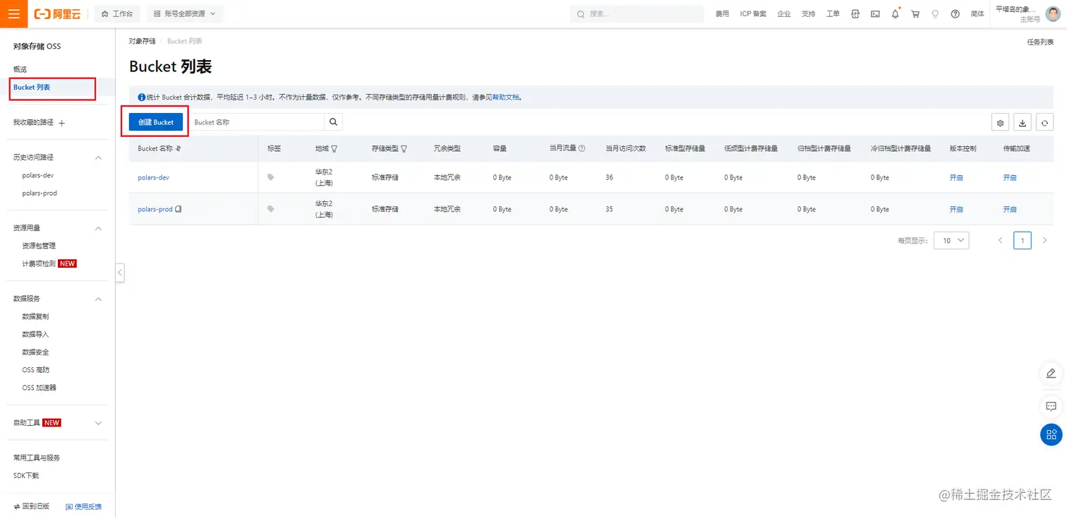Select Bucket 列表 in the sidebar
Viewport: 1067px width, 517px height.
click(x=32, y=88)
